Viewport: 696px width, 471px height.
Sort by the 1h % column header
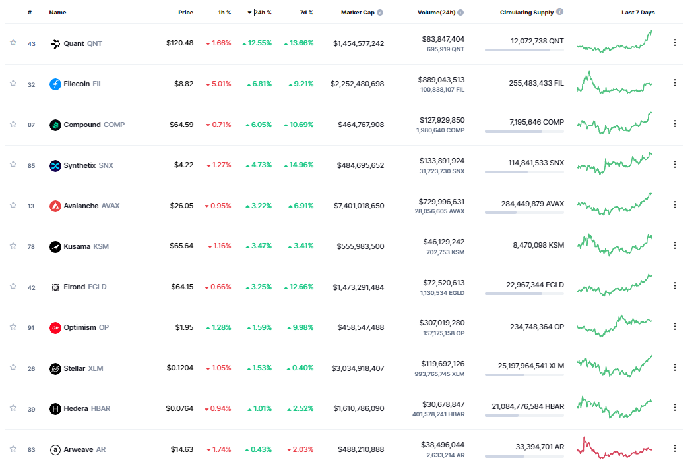click(224, 13)
